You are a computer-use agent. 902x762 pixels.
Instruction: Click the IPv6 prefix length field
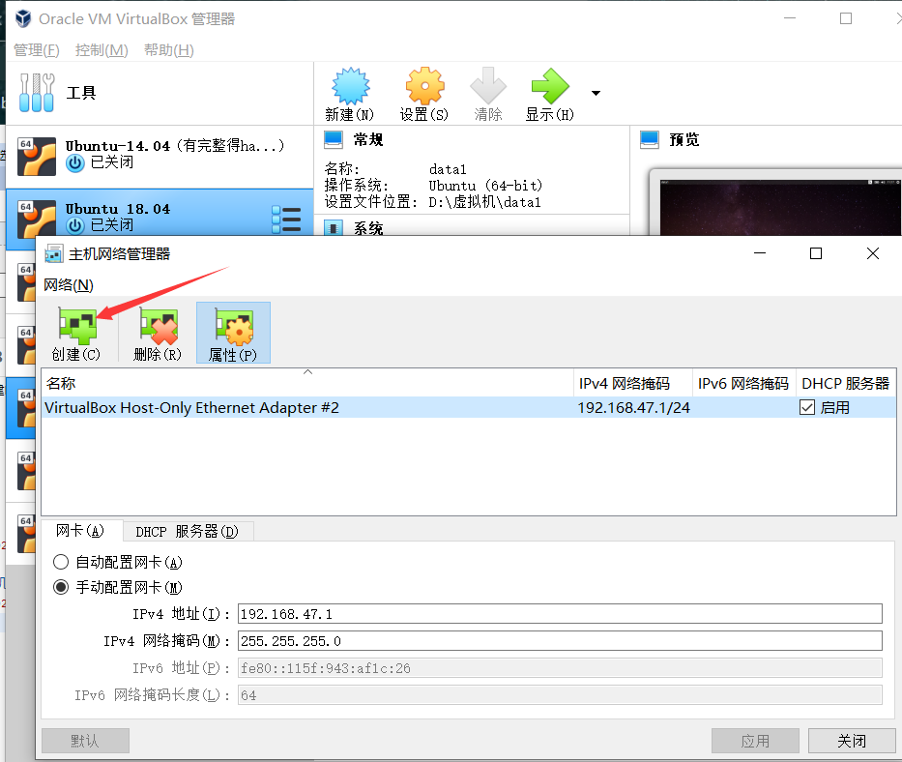coord(560,694)
